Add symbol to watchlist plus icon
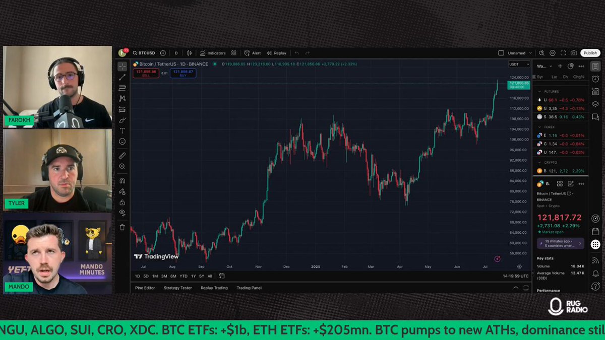The width and height of the screenshot is (605, 340). 560,66
